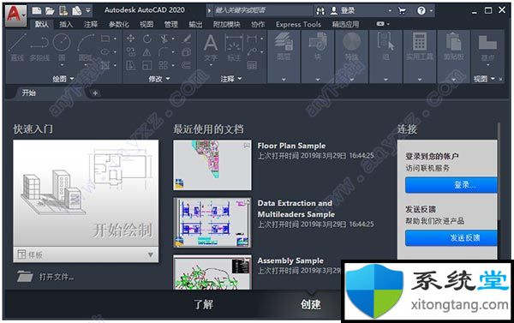Viewport: 514px width, 323px height.
Task: Toggle the ribbon minimize state button
Action: click(380, 24)
